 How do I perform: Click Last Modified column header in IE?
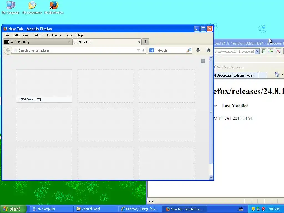click(x=235, y=106)
